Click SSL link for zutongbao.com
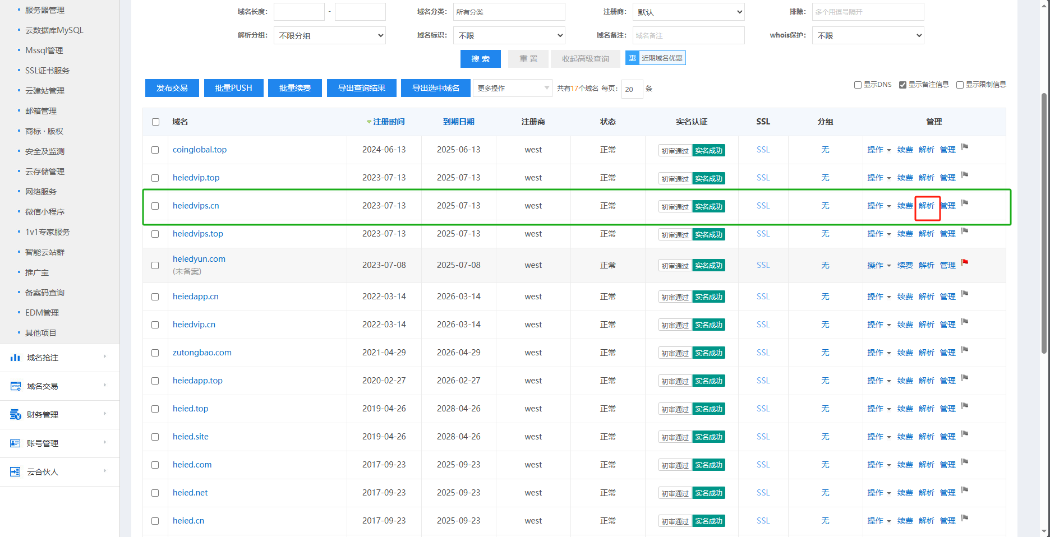This screenshot has width=1050, height=537. [x=763, y=353]
